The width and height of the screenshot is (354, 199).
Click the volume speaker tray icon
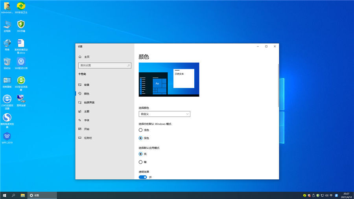click(x=327, y=195)
